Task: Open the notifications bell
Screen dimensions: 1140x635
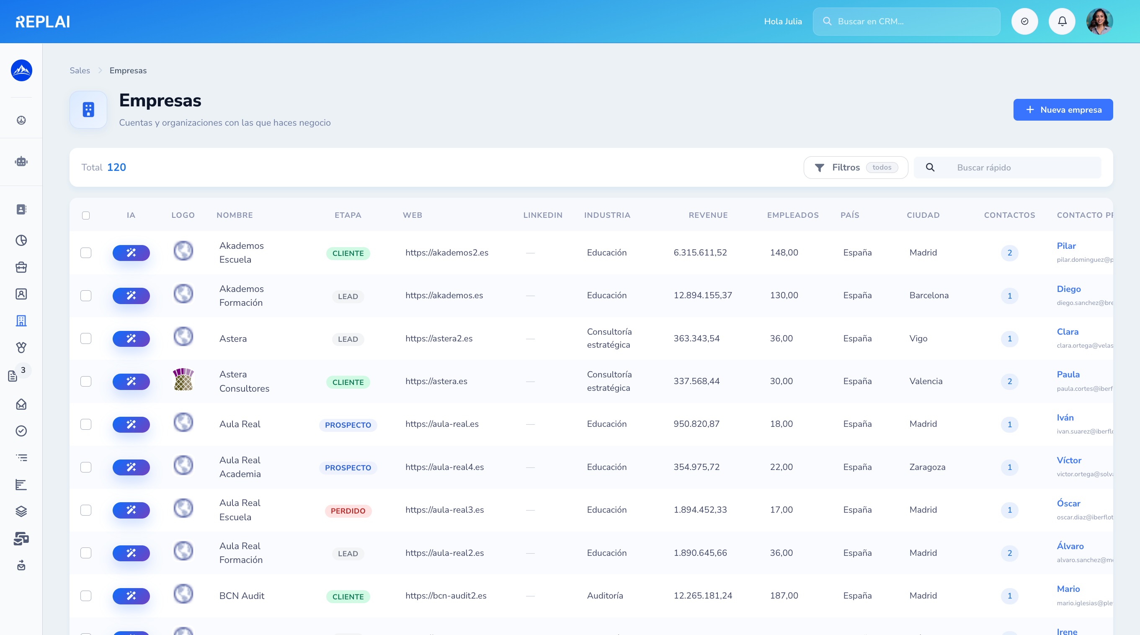Action: click(x=1062, y=21)
